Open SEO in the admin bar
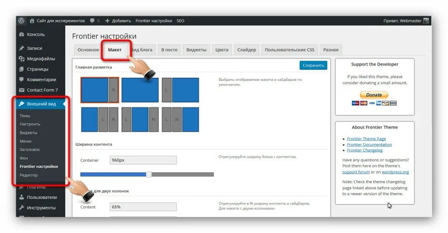The width and height of the screenshot is (448, 233). coord(180,21)
